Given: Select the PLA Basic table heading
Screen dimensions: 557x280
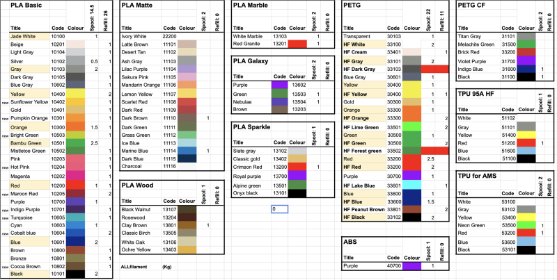Looking at the screenshot, I should click(x=26, y=6).
